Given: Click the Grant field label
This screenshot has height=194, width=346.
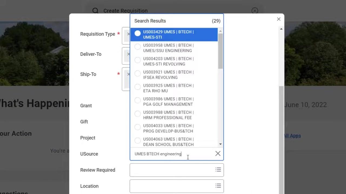Looking at the screenshot, I should point(86,106).
